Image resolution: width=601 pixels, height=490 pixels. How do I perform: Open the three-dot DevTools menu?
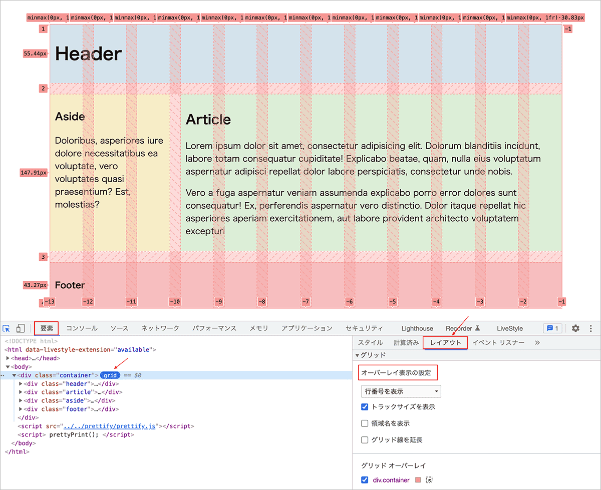click(590, 328)
